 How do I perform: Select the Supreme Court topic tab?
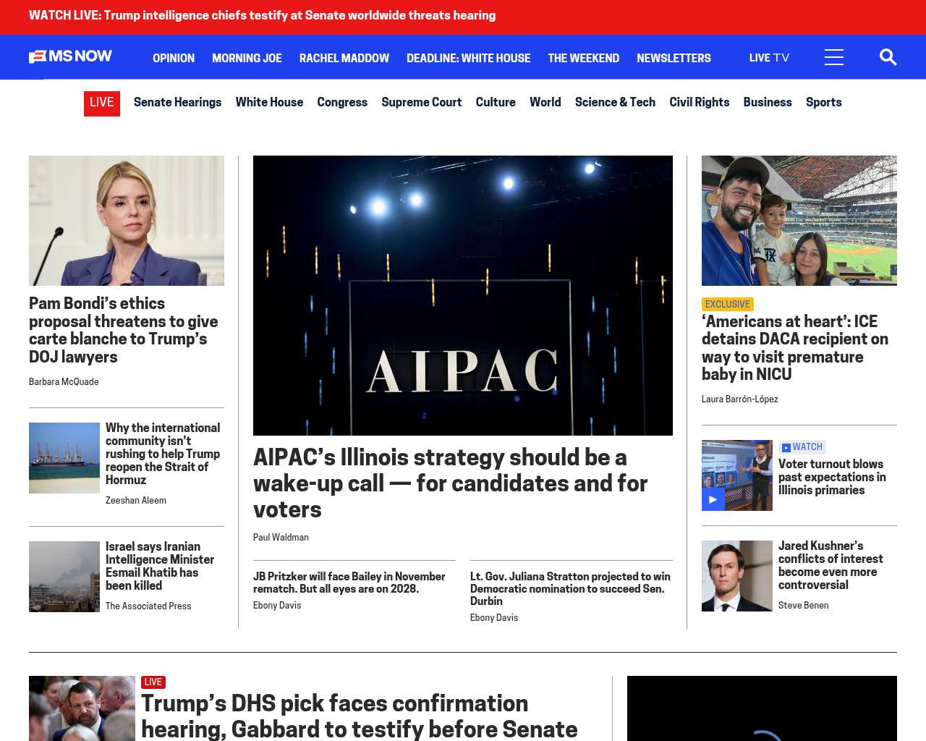click(421, 103)
